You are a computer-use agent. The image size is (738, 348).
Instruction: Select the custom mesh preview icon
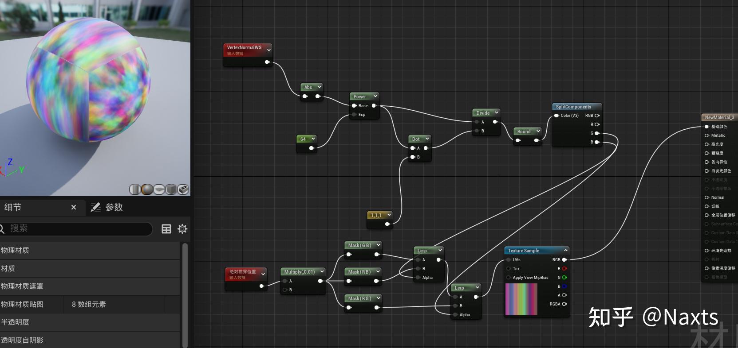(183, 189)
